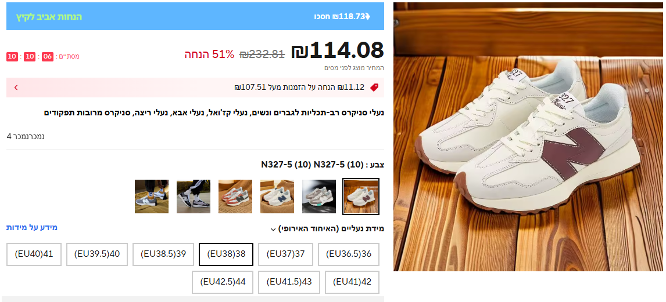Select shoe size (EU36.5)36

pos(349,254)
